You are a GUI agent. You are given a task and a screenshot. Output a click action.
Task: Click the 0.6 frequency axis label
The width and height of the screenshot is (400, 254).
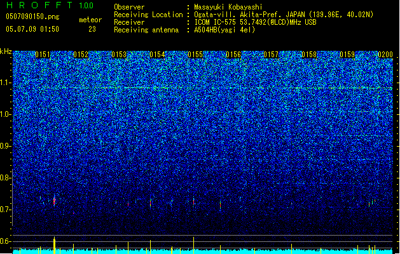point(5,241)
